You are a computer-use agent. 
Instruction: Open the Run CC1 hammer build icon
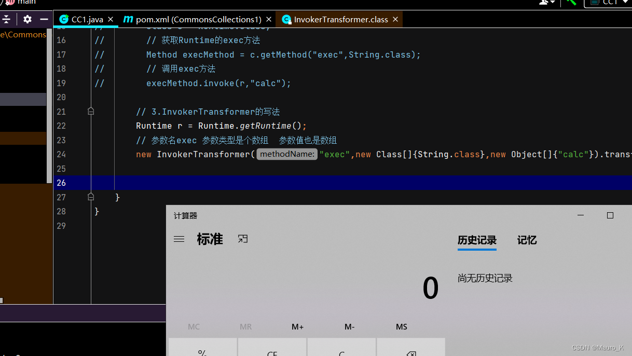tap(571, 3)
